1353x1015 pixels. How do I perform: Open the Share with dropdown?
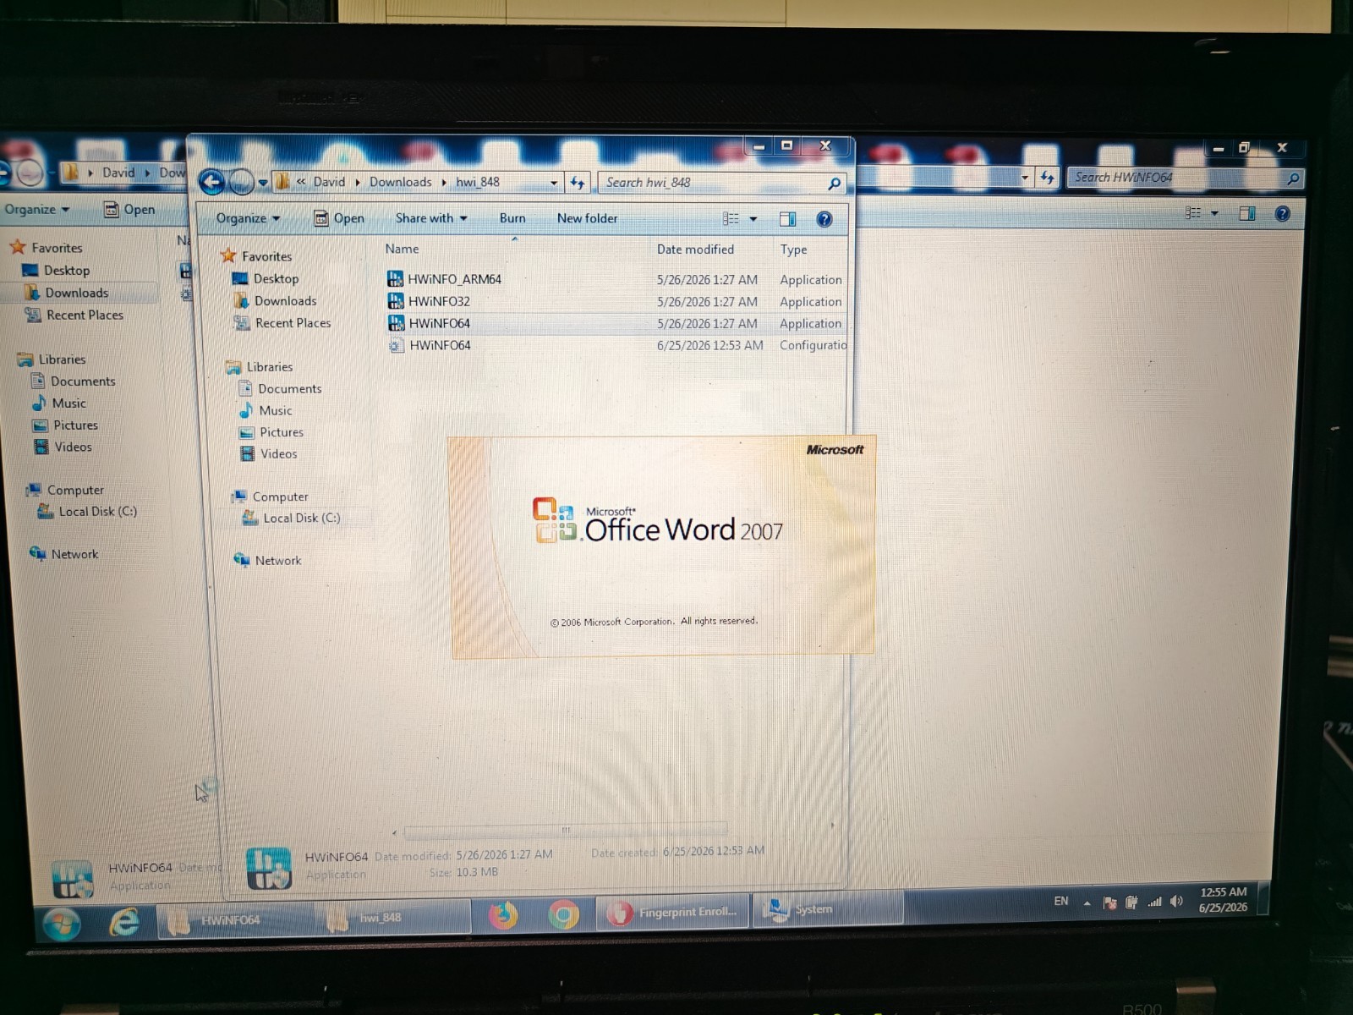[431, 218]
